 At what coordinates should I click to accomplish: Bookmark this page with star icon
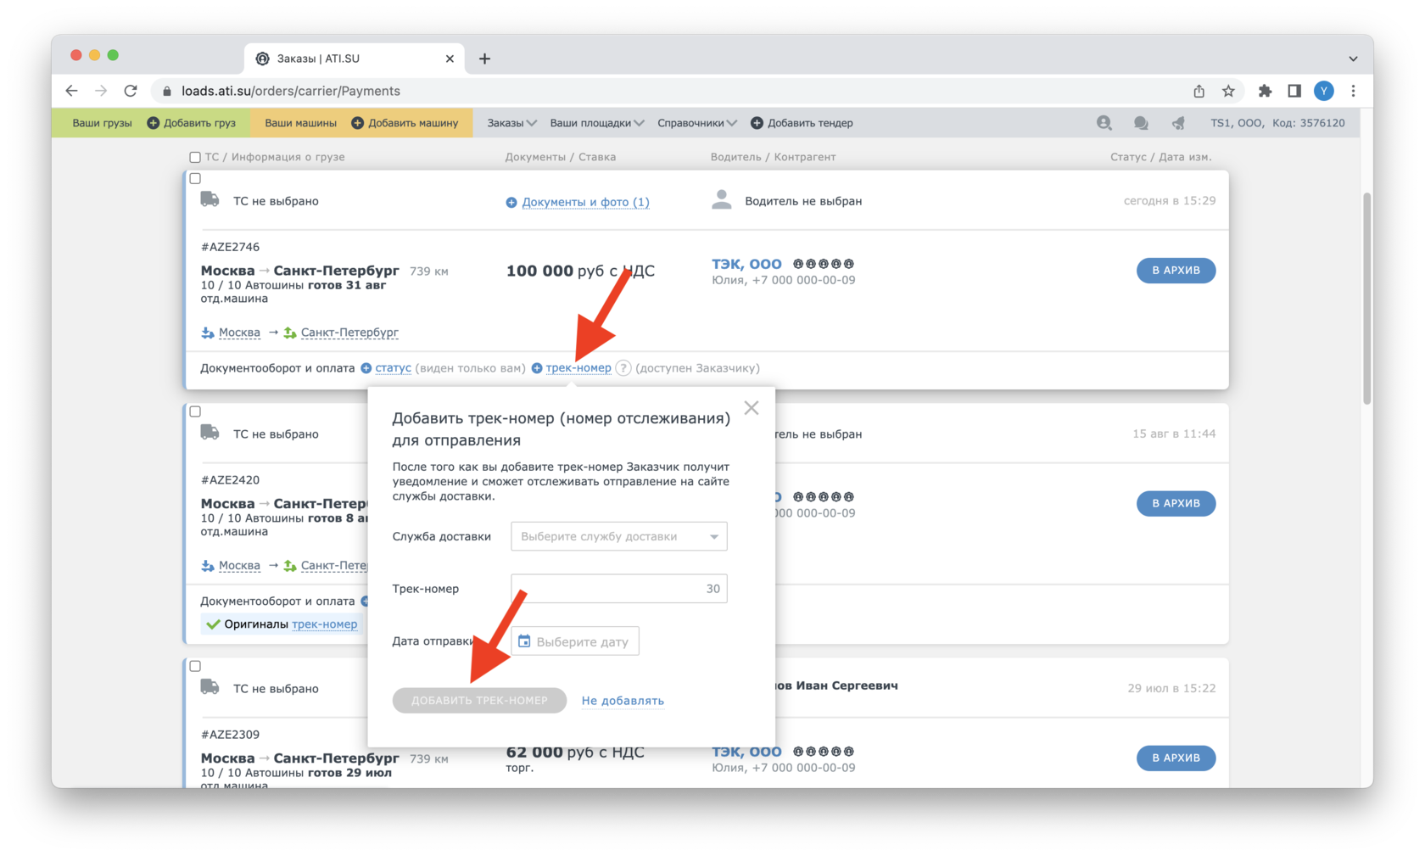point(1228,91)
